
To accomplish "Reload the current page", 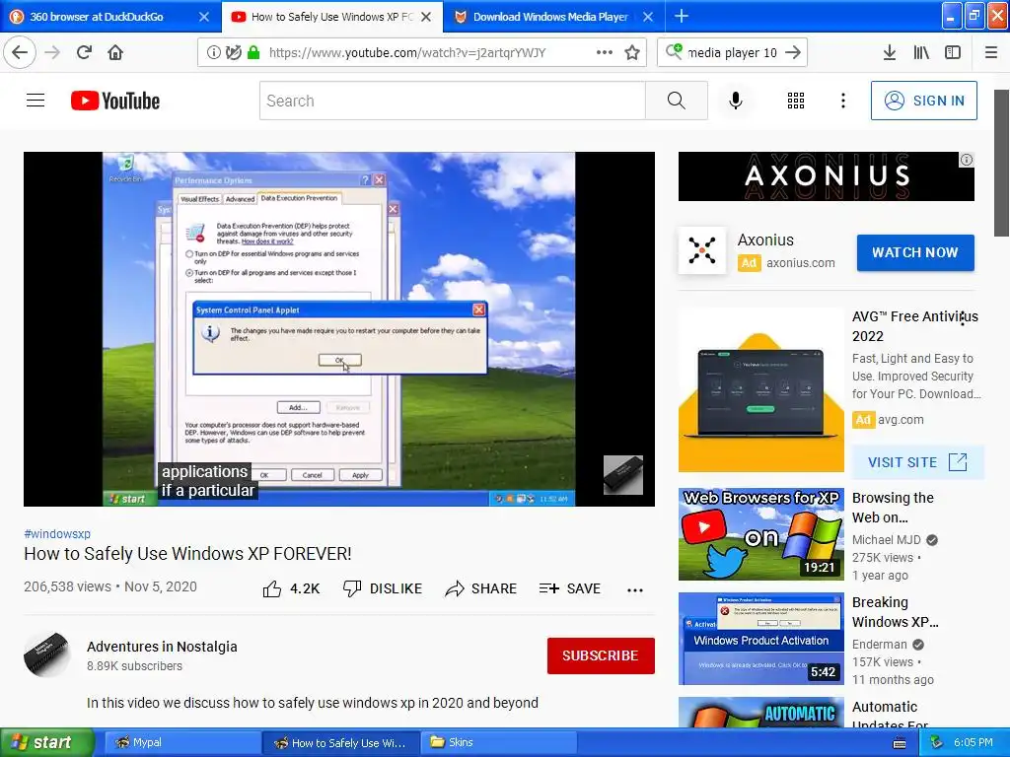I will click(x=84, y=52).
